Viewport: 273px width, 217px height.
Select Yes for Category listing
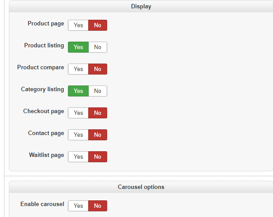pos(78,91)
